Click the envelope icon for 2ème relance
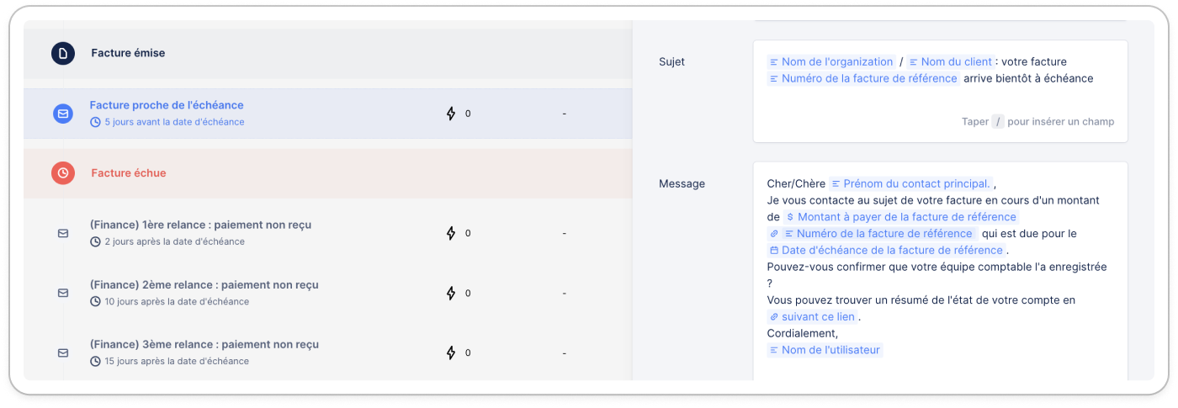Screen dimensions: 1178x408 (x=63, y=293)
